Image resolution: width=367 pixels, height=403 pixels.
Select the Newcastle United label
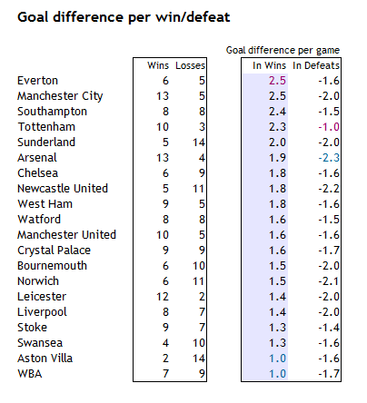[63, 189]
